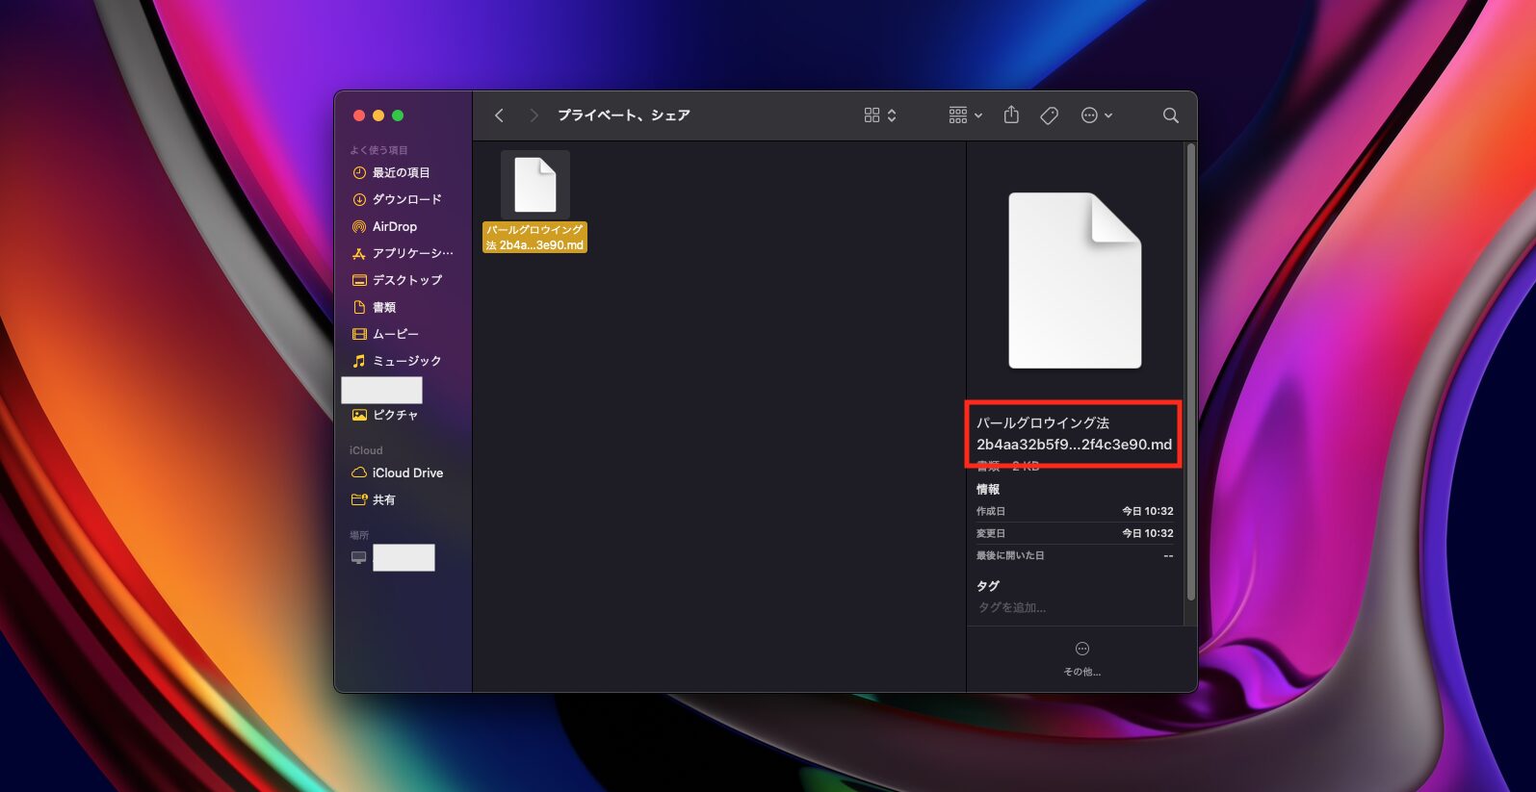Click the 情報 section heading
1536x792 pixels.
988,489
